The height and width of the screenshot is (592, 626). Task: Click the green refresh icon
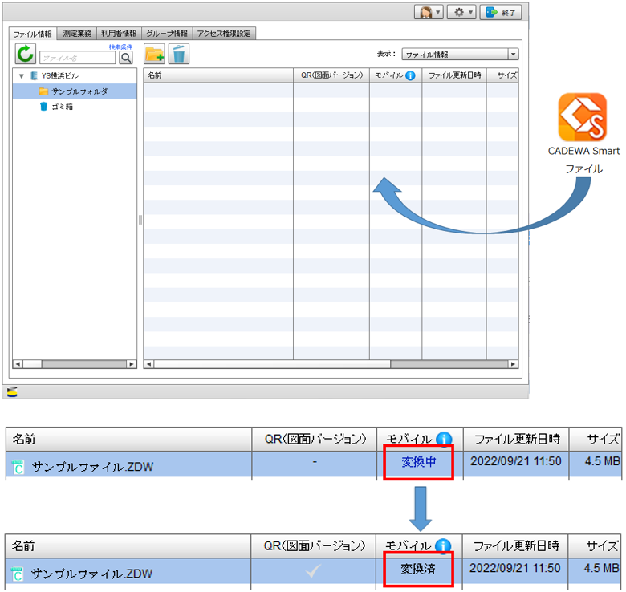(26, 54)
